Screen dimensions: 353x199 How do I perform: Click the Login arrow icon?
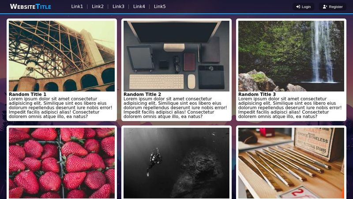(298, 7)
